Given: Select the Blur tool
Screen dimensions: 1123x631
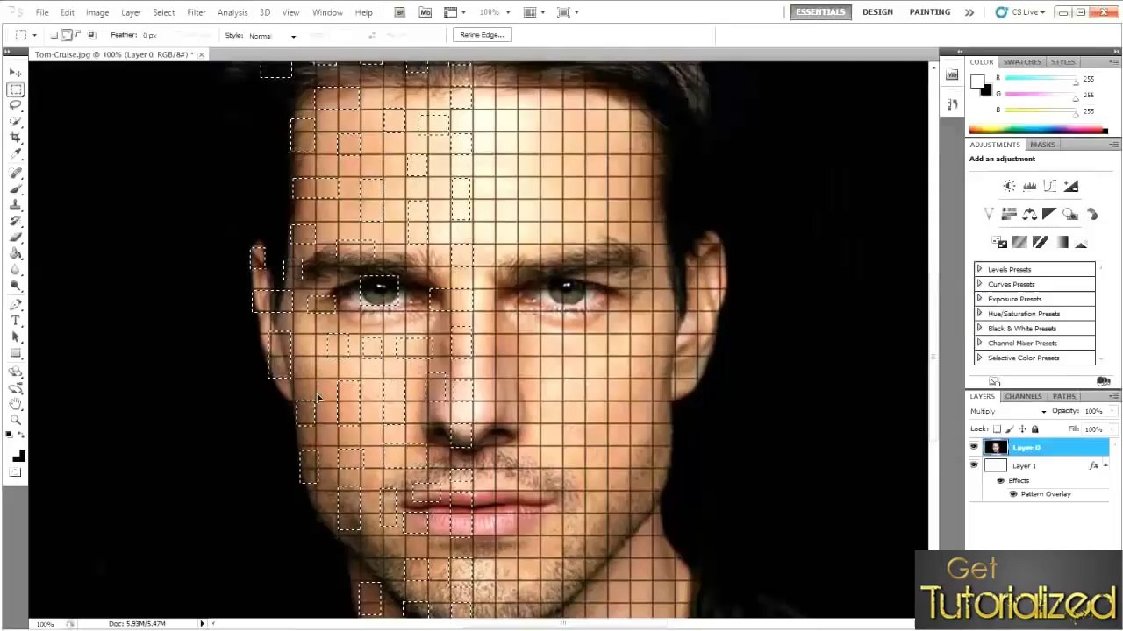Looking at the screenshot, I should pos(16,269).
